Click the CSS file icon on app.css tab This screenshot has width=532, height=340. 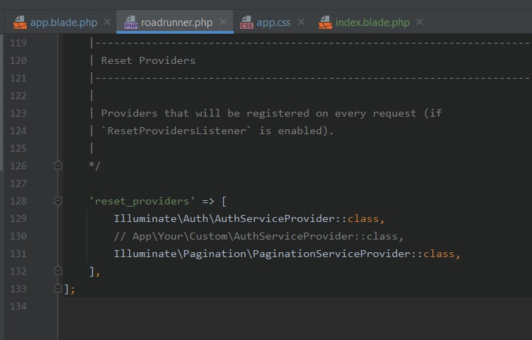pos(246,22)
